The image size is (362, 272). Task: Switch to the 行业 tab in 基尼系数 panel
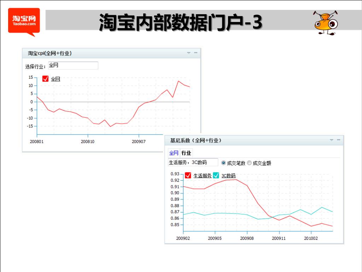(186, 153)
